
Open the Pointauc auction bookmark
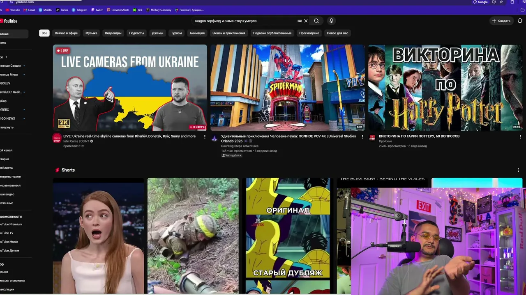coord(190,10)
